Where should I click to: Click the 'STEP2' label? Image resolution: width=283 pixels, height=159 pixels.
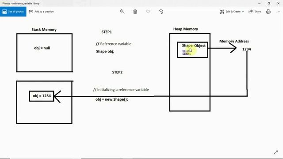117,72
